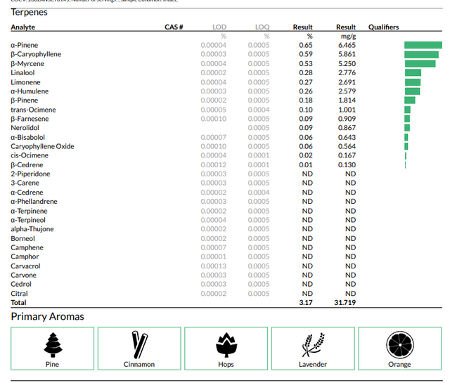Click the α-Humulene analyte name
The image size is (450, 383).
tap(30, 91)
